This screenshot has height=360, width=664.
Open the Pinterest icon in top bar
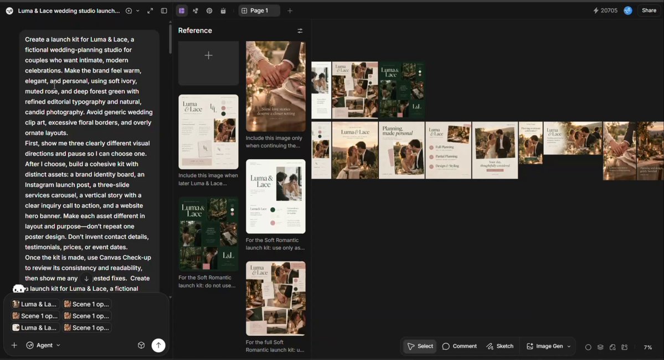[x=209, y=11]
